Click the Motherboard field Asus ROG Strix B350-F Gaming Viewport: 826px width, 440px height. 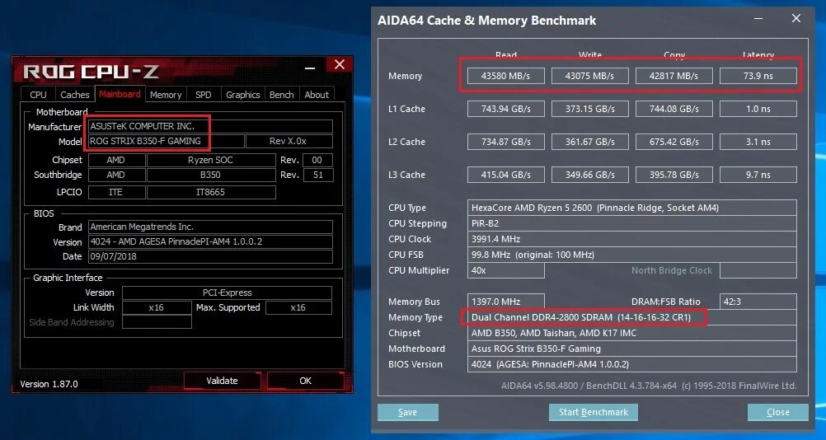[x=632, y=349]
